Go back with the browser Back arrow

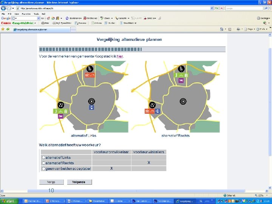(x=3, y=8)
